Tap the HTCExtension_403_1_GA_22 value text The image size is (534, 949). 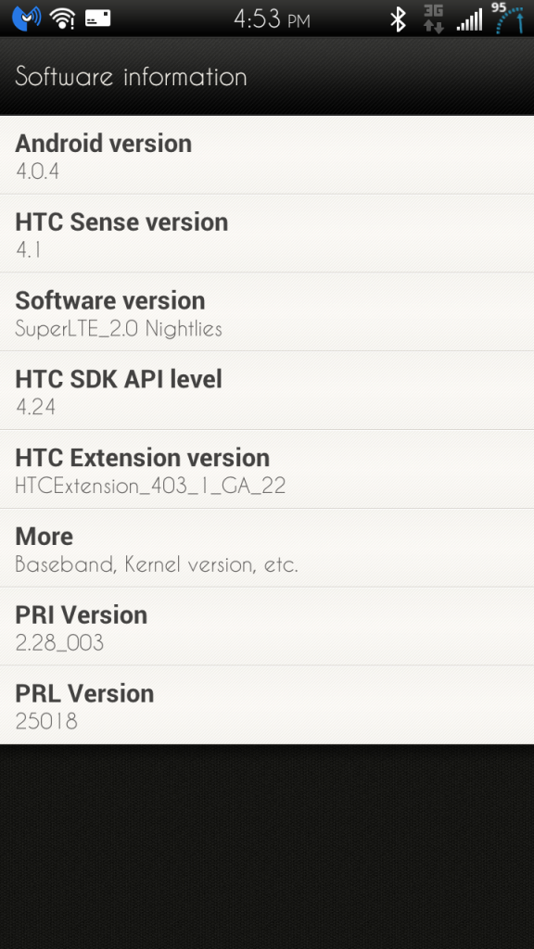(x=150, y=486)
